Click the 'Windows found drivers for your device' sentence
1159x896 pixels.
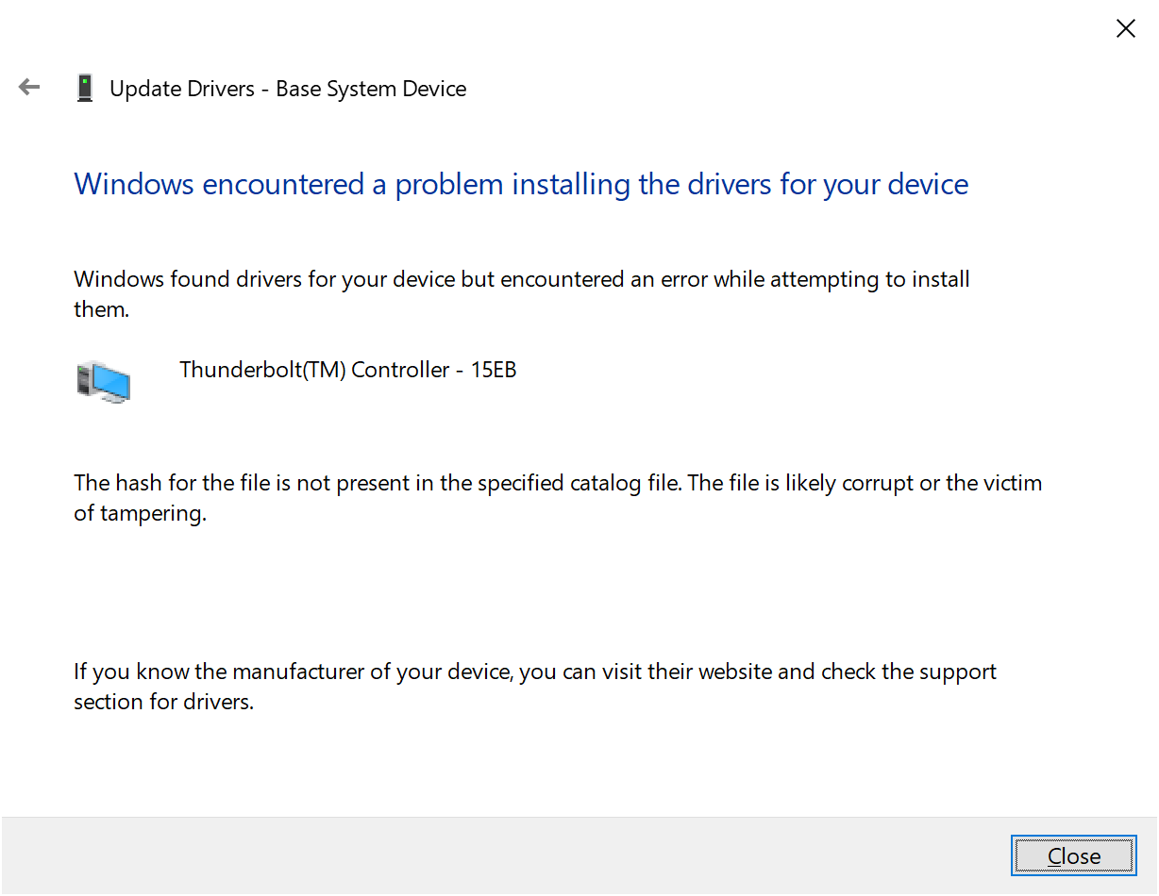522,294
